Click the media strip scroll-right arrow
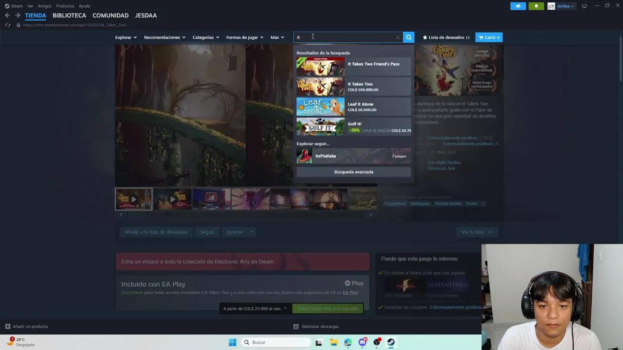The image size is (623, 350). pos(370,214)
